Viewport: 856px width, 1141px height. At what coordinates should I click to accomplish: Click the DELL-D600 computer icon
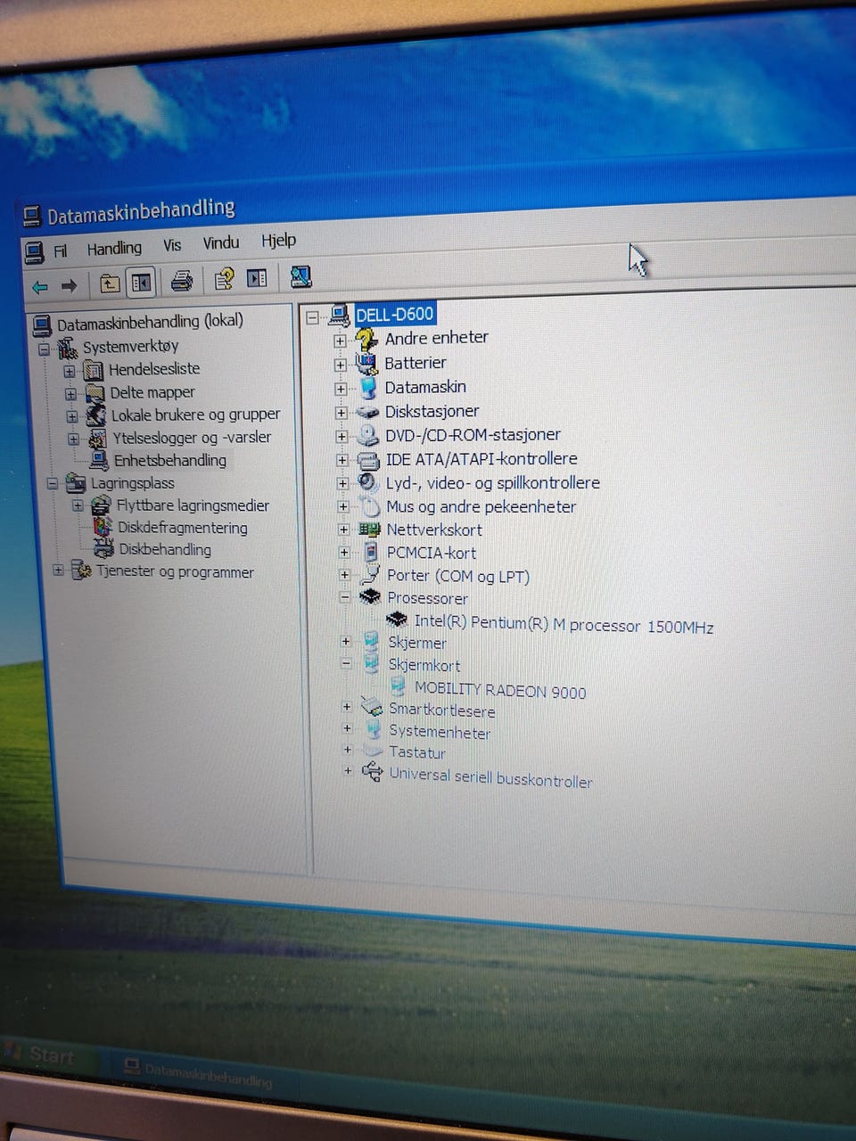click(x=339, y=316)
